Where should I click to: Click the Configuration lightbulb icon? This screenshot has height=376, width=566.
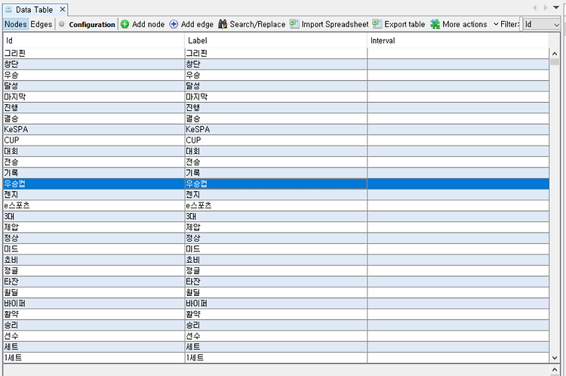62,24
